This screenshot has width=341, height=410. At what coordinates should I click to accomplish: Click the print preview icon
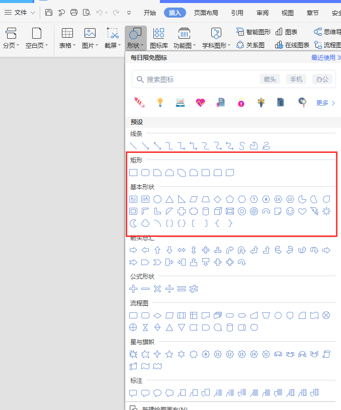point(87,13)
